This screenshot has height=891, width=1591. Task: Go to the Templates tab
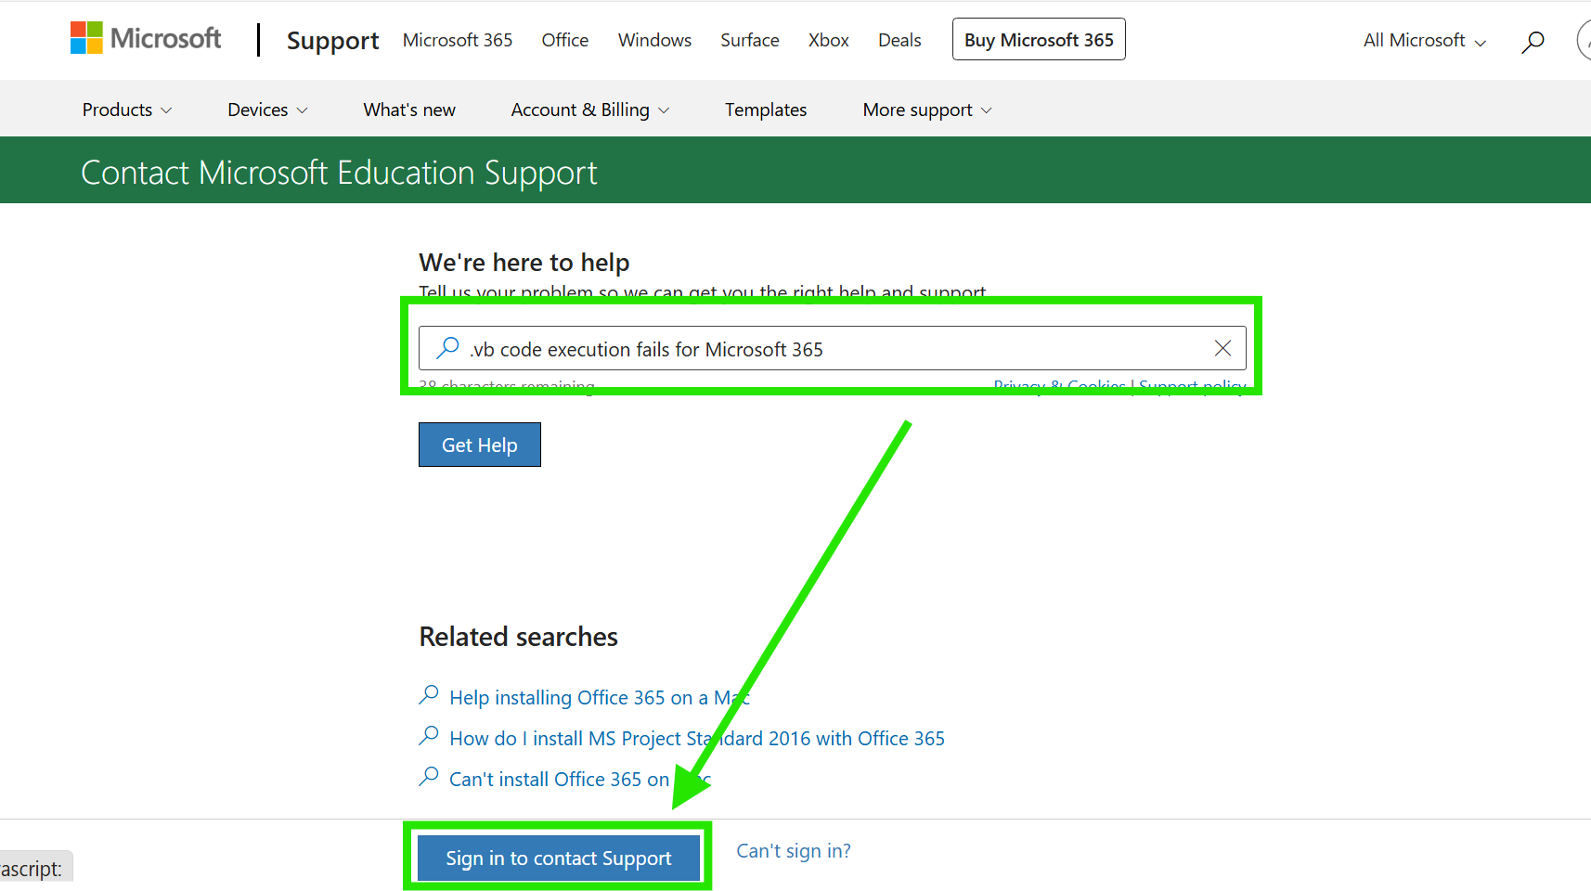pos(766,110)
